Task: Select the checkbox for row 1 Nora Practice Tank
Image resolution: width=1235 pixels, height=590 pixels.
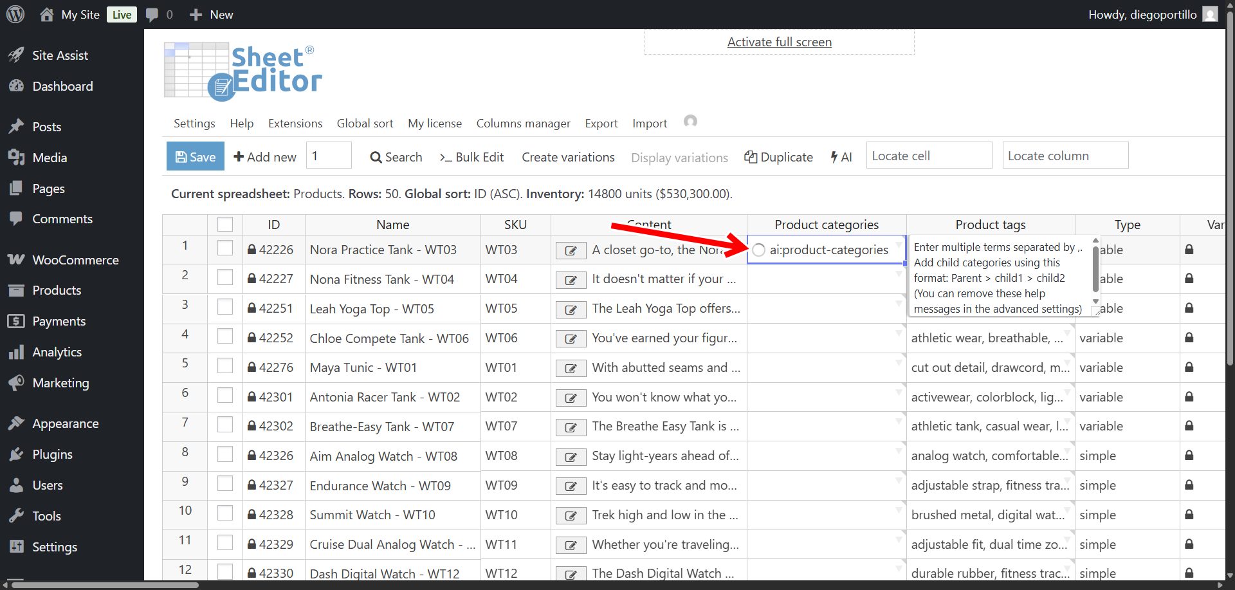Action: [225, 248]
